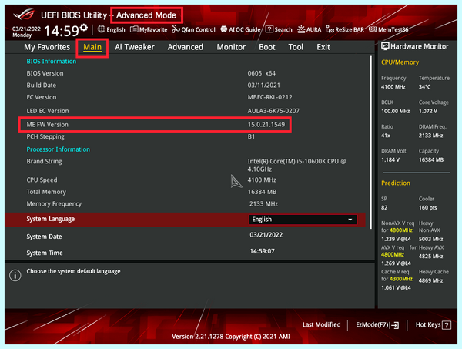Viewport: 462px width, 349px height.
Task: Select the System Language row label
Action: [50, 219]
